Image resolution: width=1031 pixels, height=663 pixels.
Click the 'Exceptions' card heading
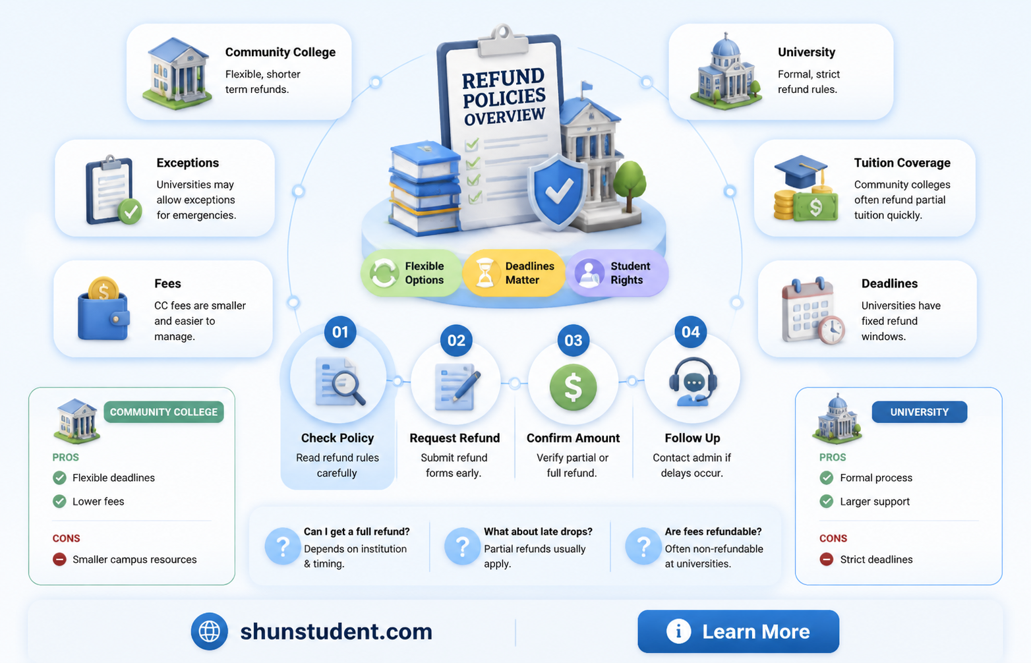188,163
